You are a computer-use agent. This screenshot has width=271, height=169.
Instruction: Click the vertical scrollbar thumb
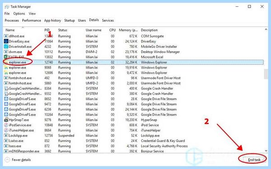click(266, 74)
